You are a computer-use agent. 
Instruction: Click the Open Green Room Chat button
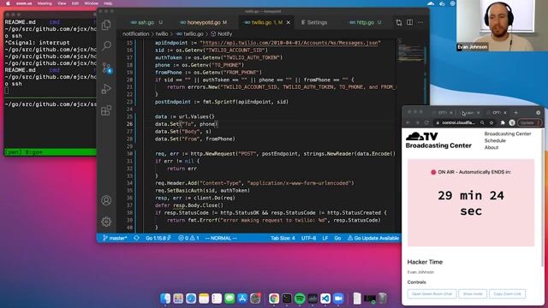tap(432, 293)
